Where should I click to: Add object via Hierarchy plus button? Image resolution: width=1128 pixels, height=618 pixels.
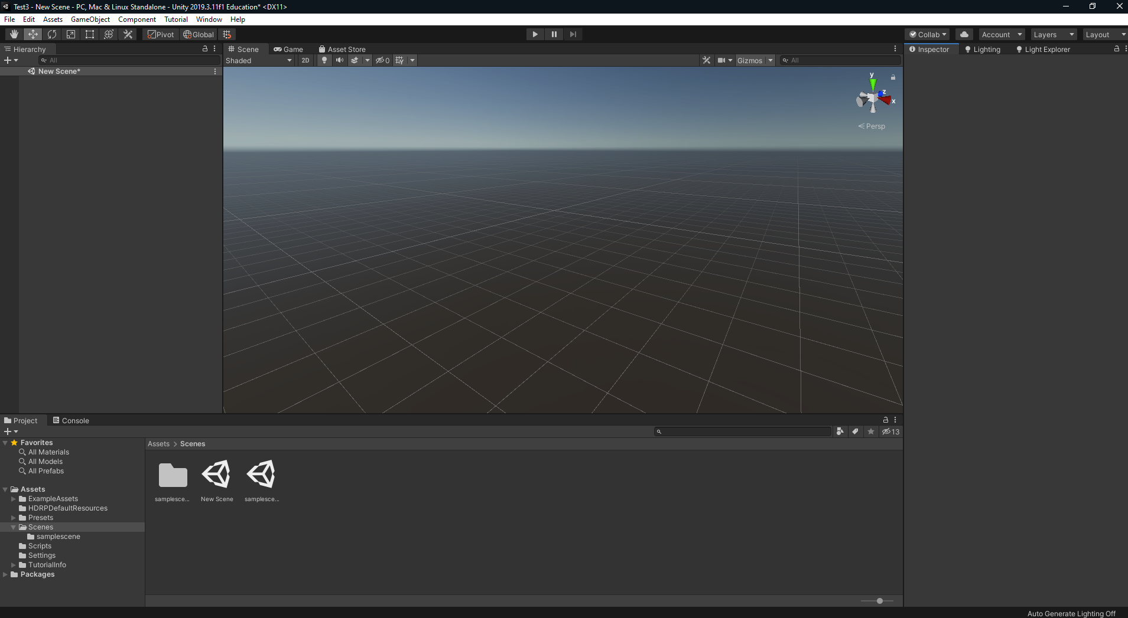(11, 60)
